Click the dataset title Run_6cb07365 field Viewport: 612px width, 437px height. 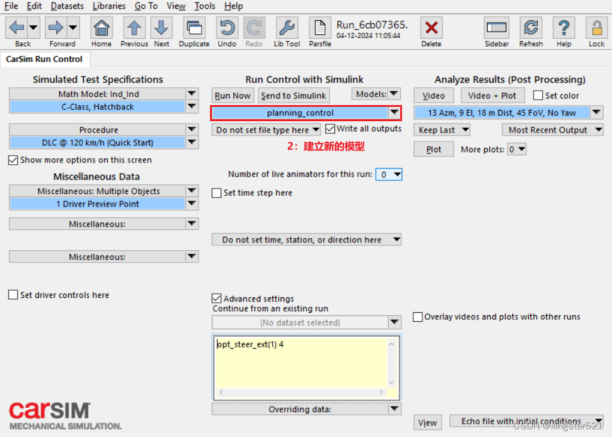pos(372,25)
